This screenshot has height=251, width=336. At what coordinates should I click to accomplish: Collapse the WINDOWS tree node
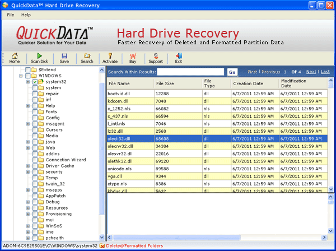21,76
